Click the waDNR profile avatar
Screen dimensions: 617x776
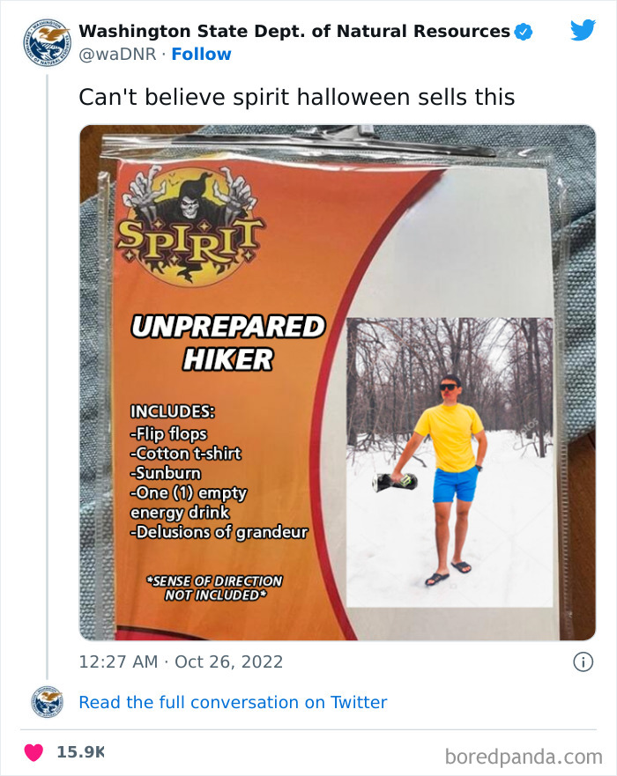click(x=41, y=40)
